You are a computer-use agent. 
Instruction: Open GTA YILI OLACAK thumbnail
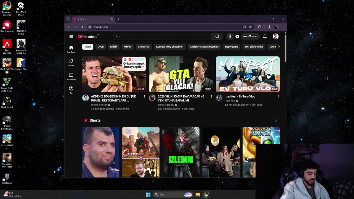click(x=181, y=74)
